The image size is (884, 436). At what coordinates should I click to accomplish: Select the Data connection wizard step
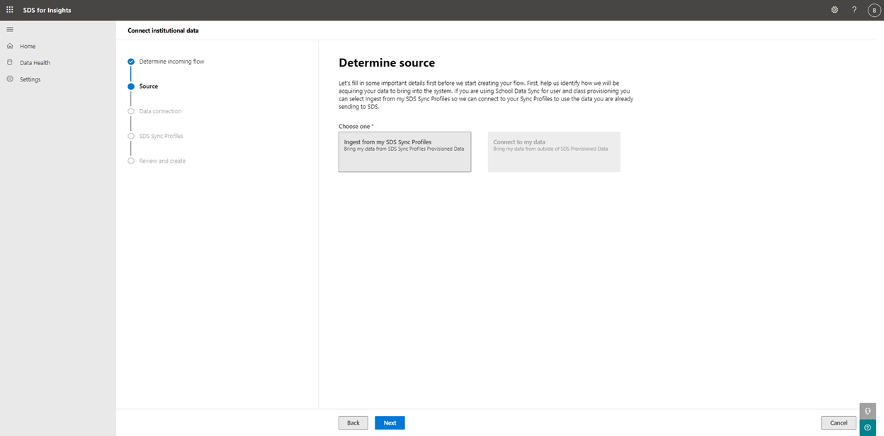click(x=160, y=111)
